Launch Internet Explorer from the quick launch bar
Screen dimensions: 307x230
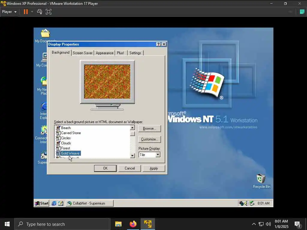[54, 203]
